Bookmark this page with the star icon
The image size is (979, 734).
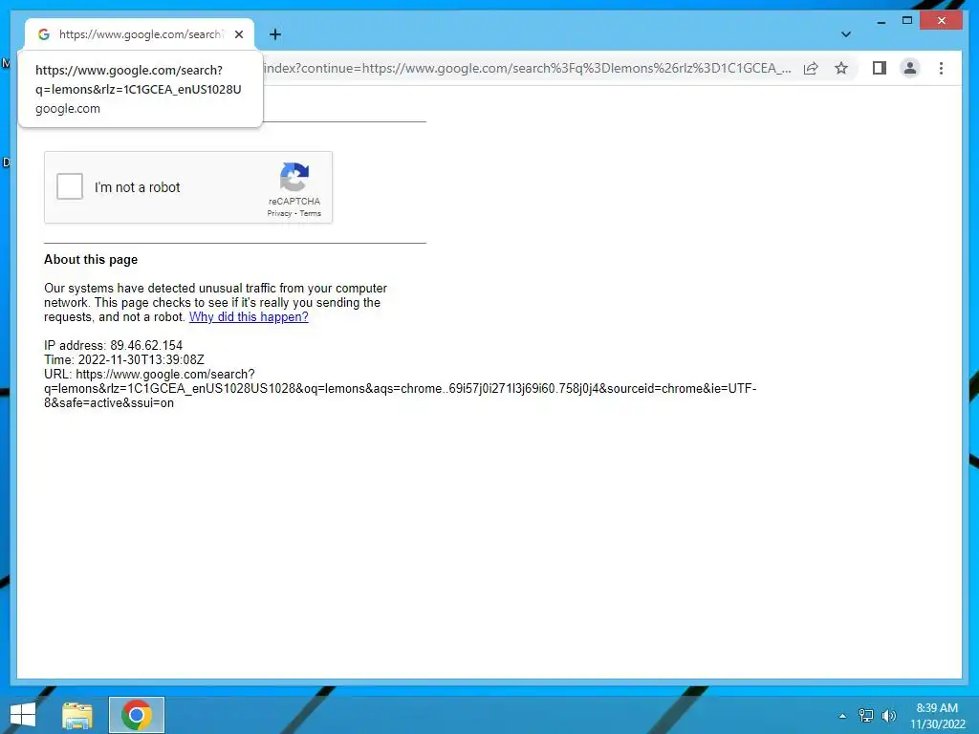pyautogui.click(x=841, y=68)
